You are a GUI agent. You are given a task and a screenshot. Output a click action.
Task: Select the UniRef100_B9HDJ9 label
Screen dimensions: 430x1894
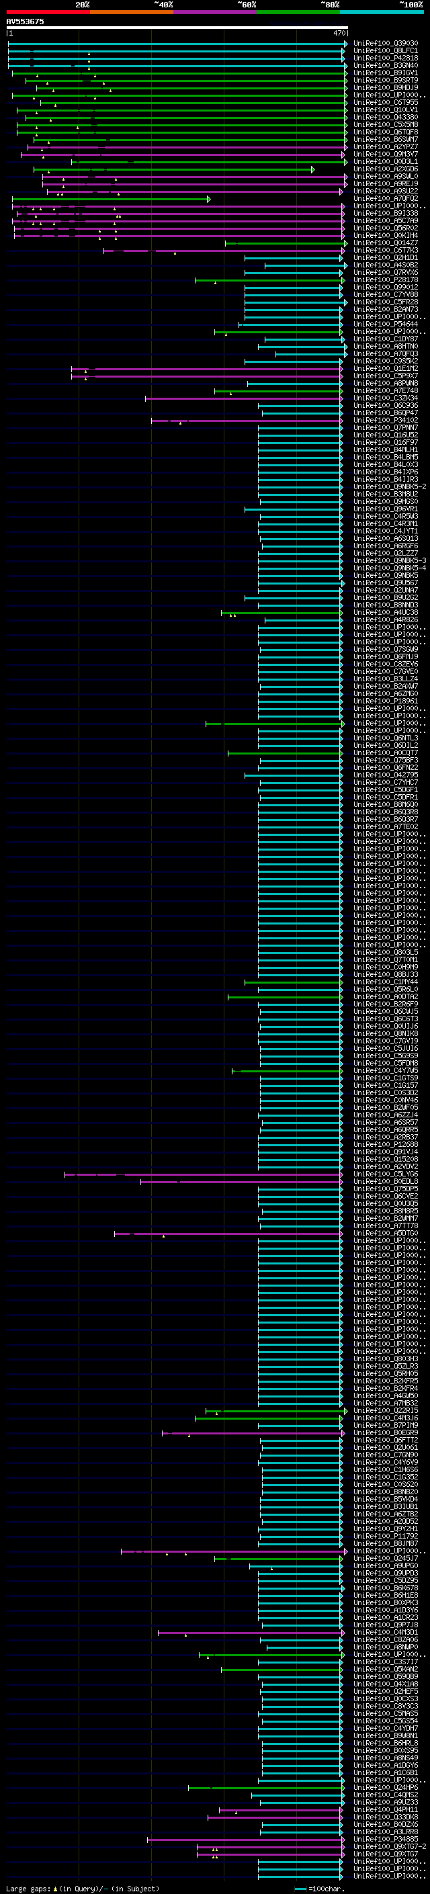pos(385,87)
